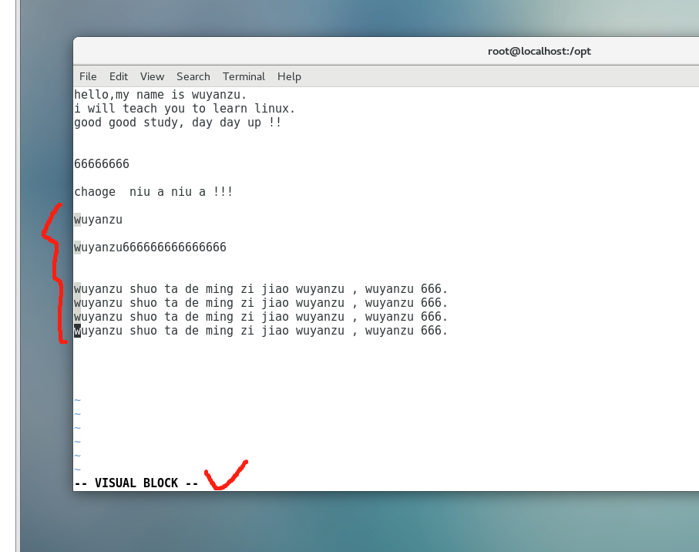Image resolution: width=699 pixels, height=552 pixels.
Task: Click the 'good good study' text line
Action: tap(177, 123)
